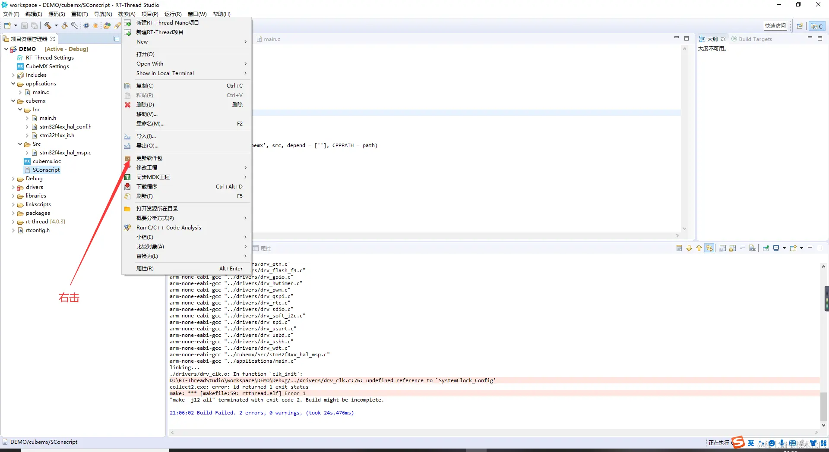The image size is (829, 452).
Task: Click the Run C/C++ Code Analysis icon
Action: pos(127,228)
